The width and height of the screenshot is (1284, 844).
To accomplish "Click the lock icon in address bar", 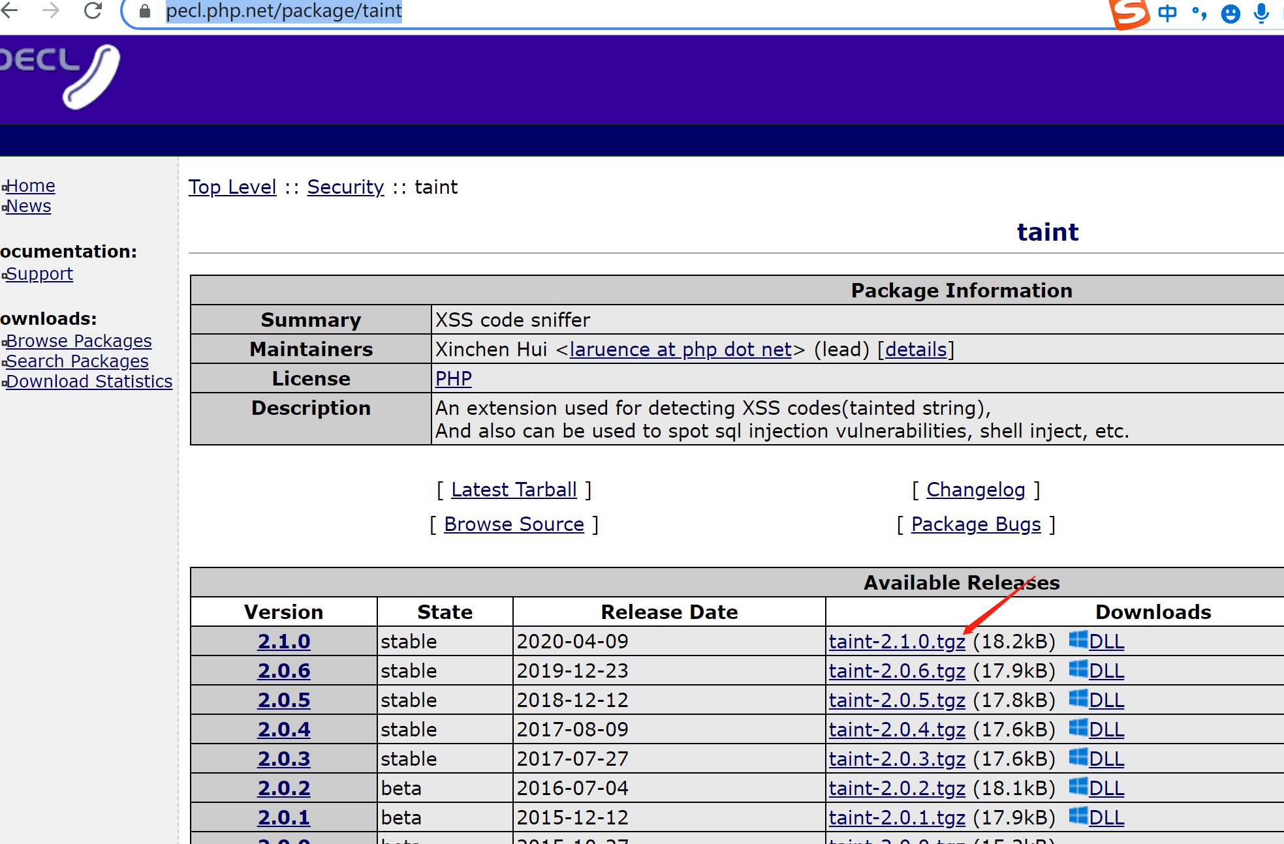I will tap(145, 11).
